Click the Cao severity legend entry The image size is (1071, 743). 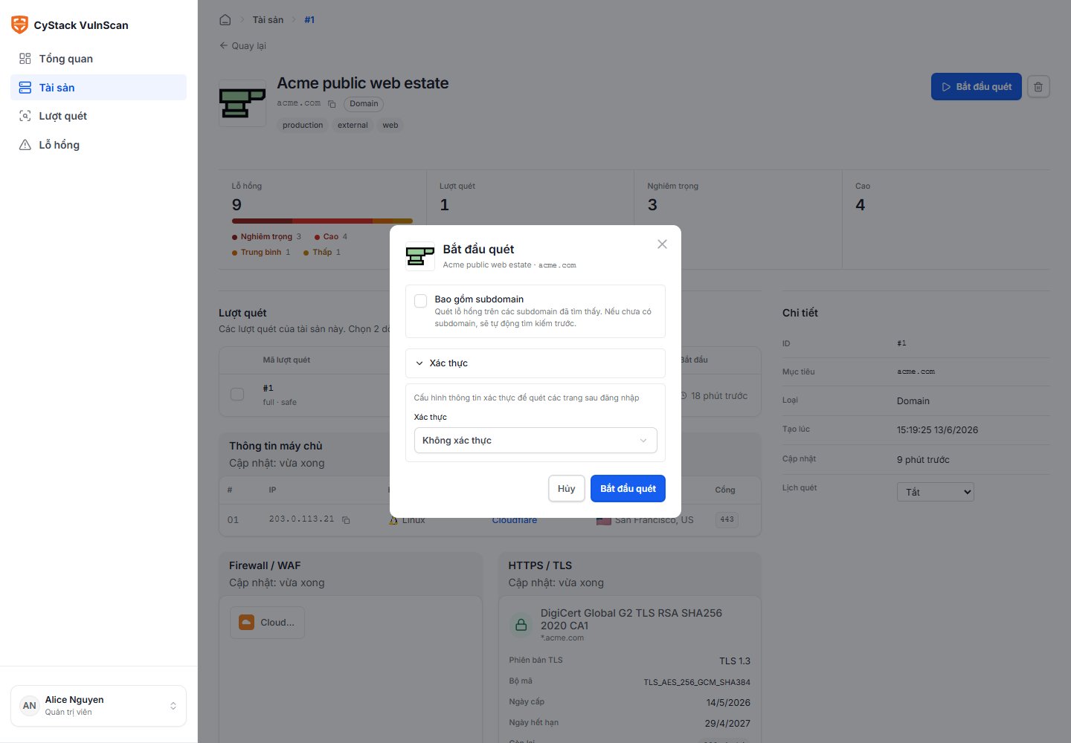pos(331,237)
